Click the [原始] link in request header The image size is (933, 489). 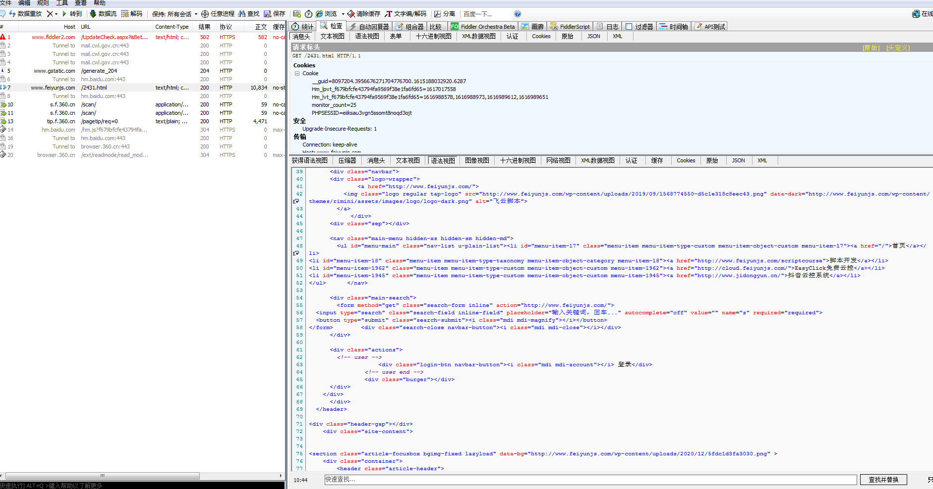click(871, 48)
